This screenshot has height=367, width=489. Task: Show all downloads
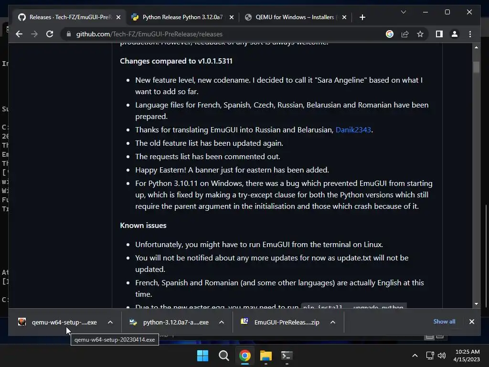444,322
